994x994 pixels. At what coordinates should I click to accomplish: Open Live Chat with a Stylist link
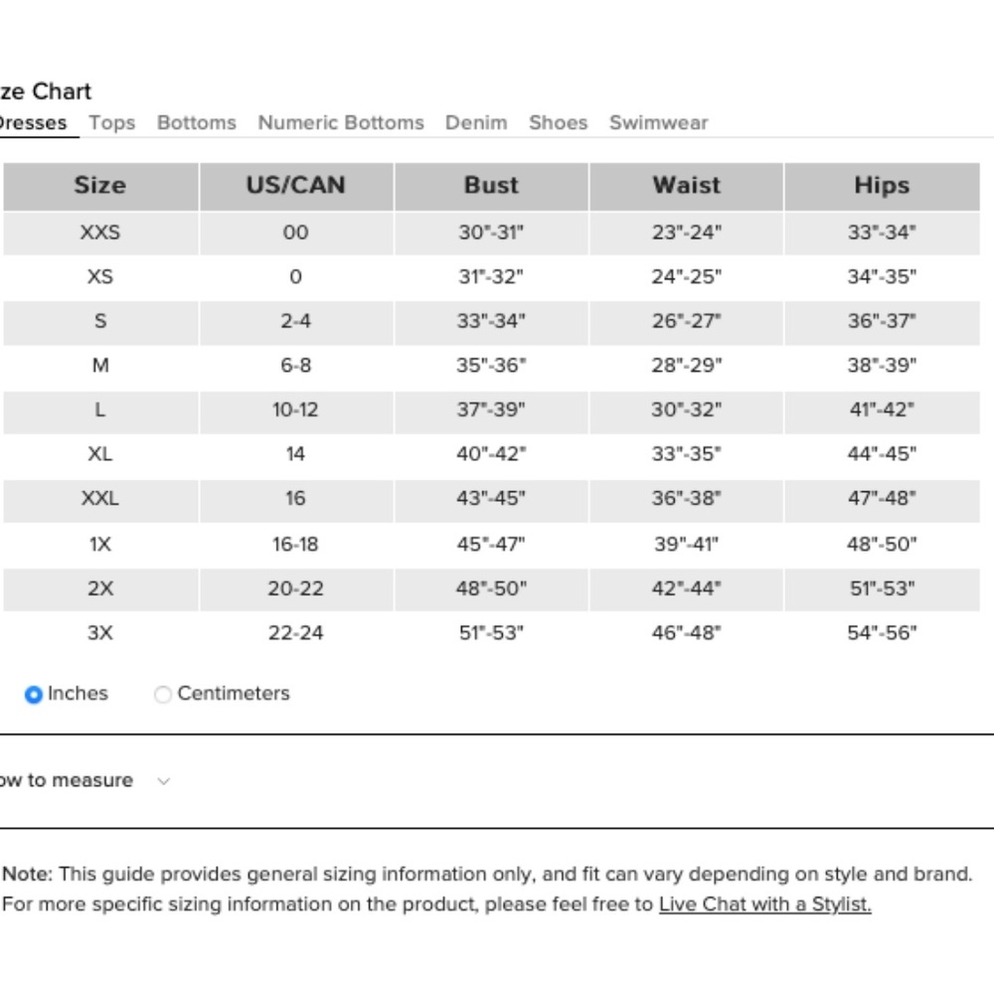pos(765,904)
